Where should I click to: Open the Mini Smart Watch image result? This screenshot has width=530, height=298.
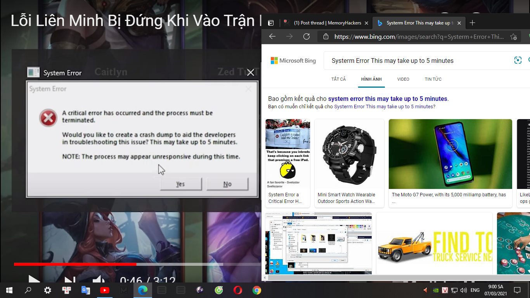point(349,154)
